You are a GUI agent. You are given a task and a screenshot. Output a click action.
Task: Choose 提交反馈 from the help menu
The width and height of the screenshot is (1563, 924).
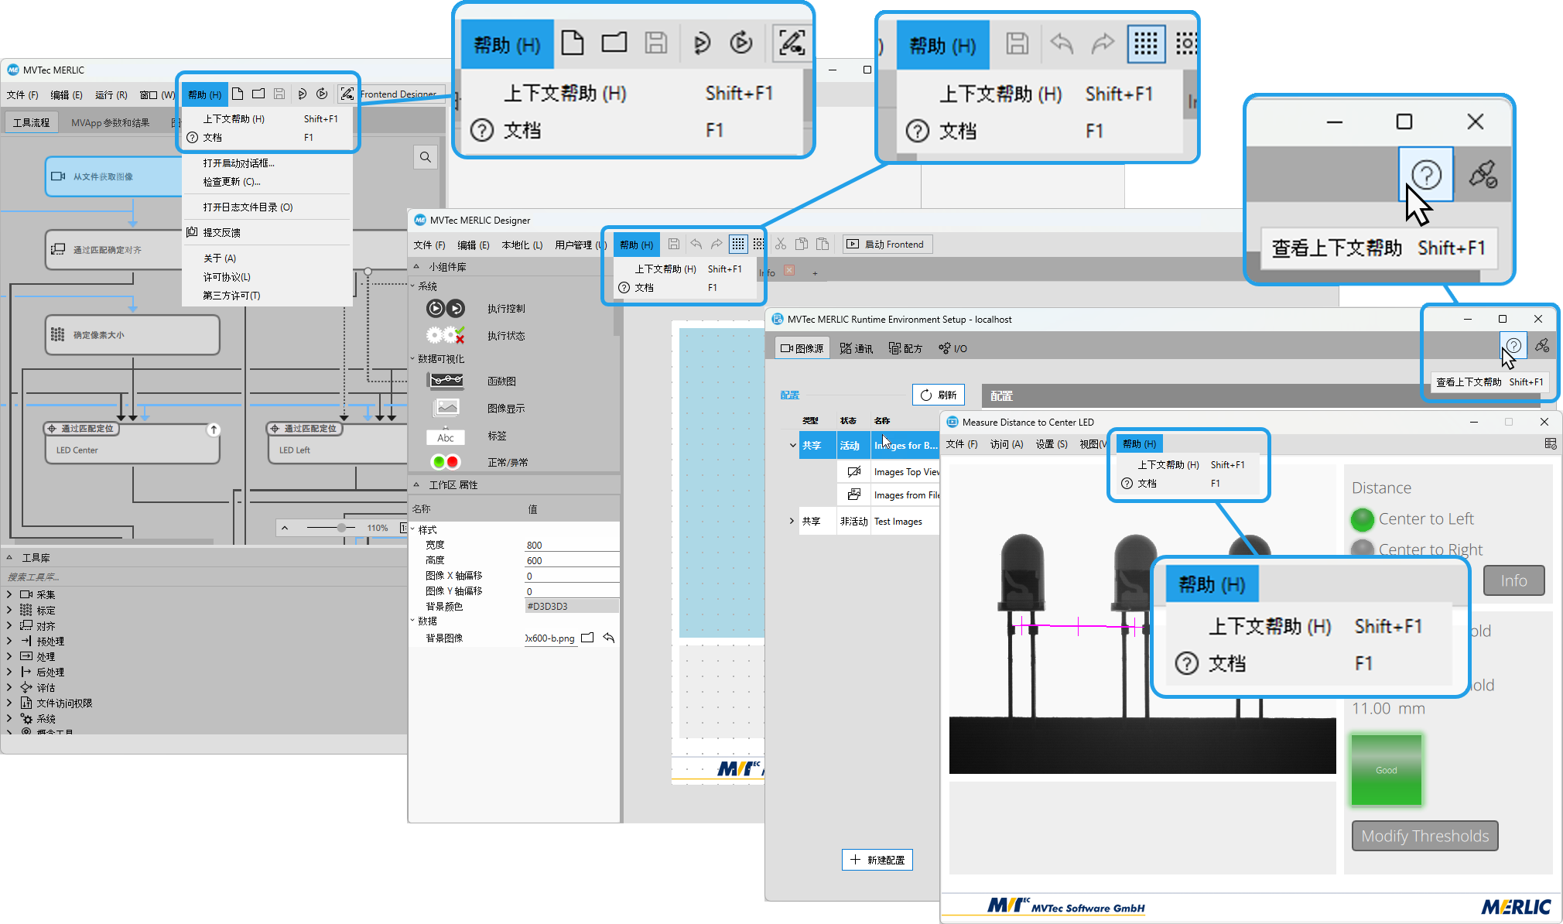pos(221,232)
